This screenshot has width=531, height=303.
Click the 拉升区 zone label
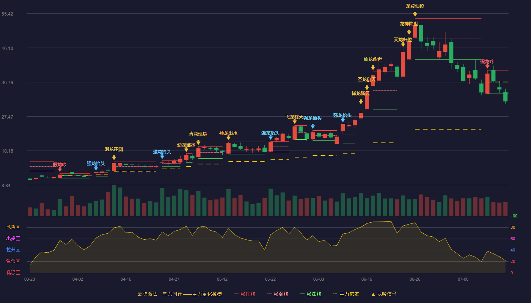[x=13, y=250]
